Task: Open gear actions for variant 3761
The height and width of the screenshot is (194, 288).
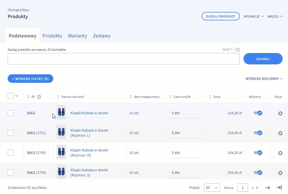Action: click(x=280, y=133)
